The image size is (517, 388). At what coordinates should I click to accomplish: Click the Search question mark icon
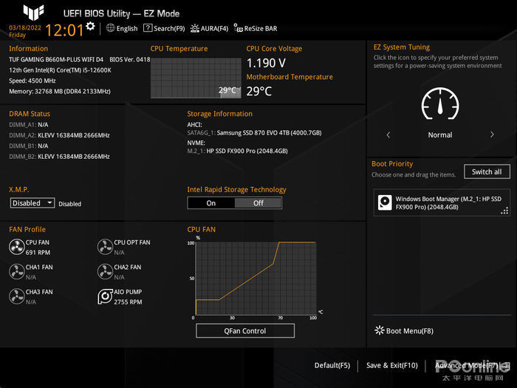(148, 28)
